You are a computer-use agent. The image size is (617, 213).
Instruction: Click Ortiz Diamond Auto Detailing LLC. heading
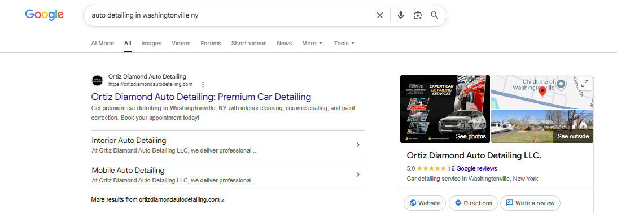[x=474, y=155]
